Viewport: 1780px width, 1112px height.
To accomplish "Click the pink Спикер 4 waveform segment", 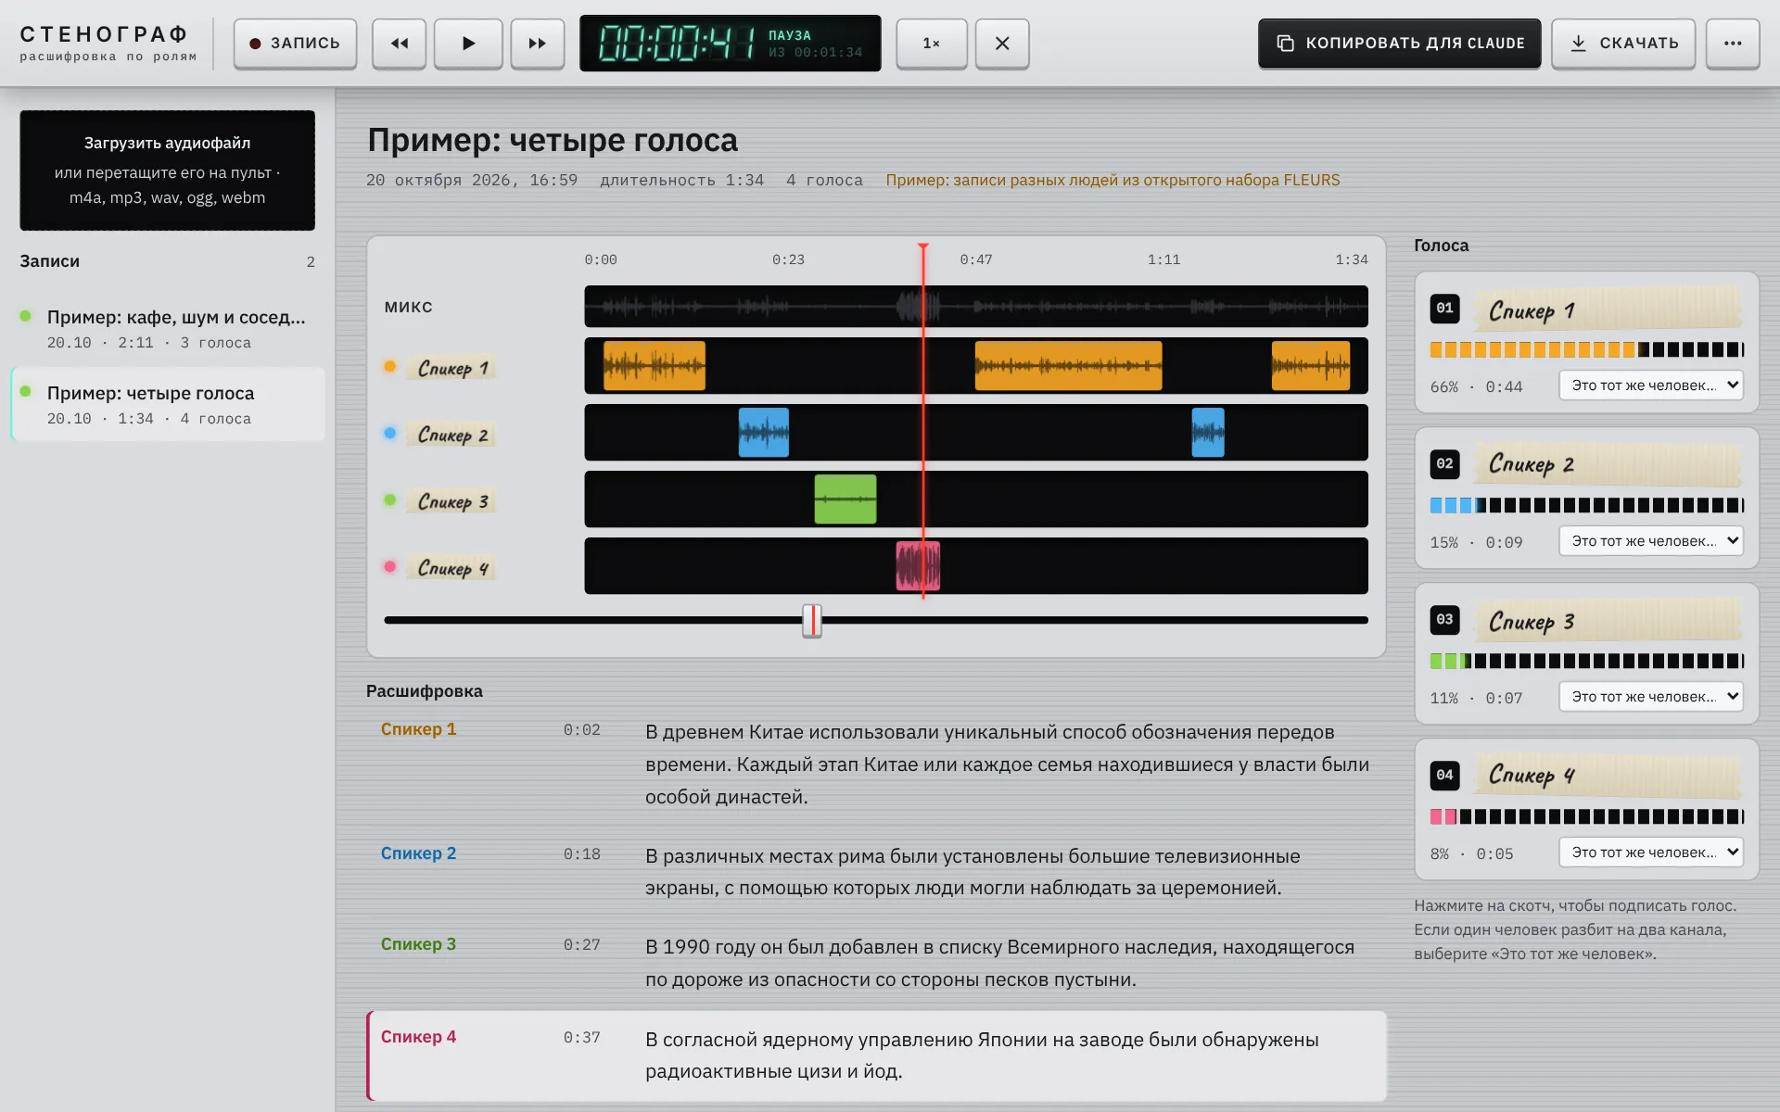I will click(x=918, y=566).
